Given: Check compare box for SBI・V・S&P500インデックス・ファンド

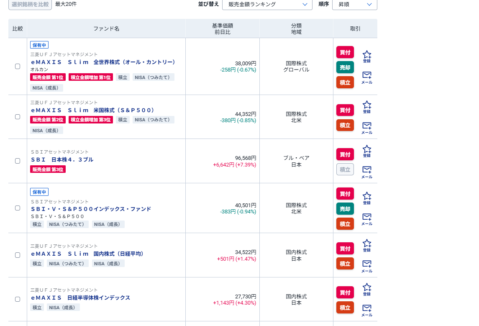Looking at the screenshot, I should point(18,208).
